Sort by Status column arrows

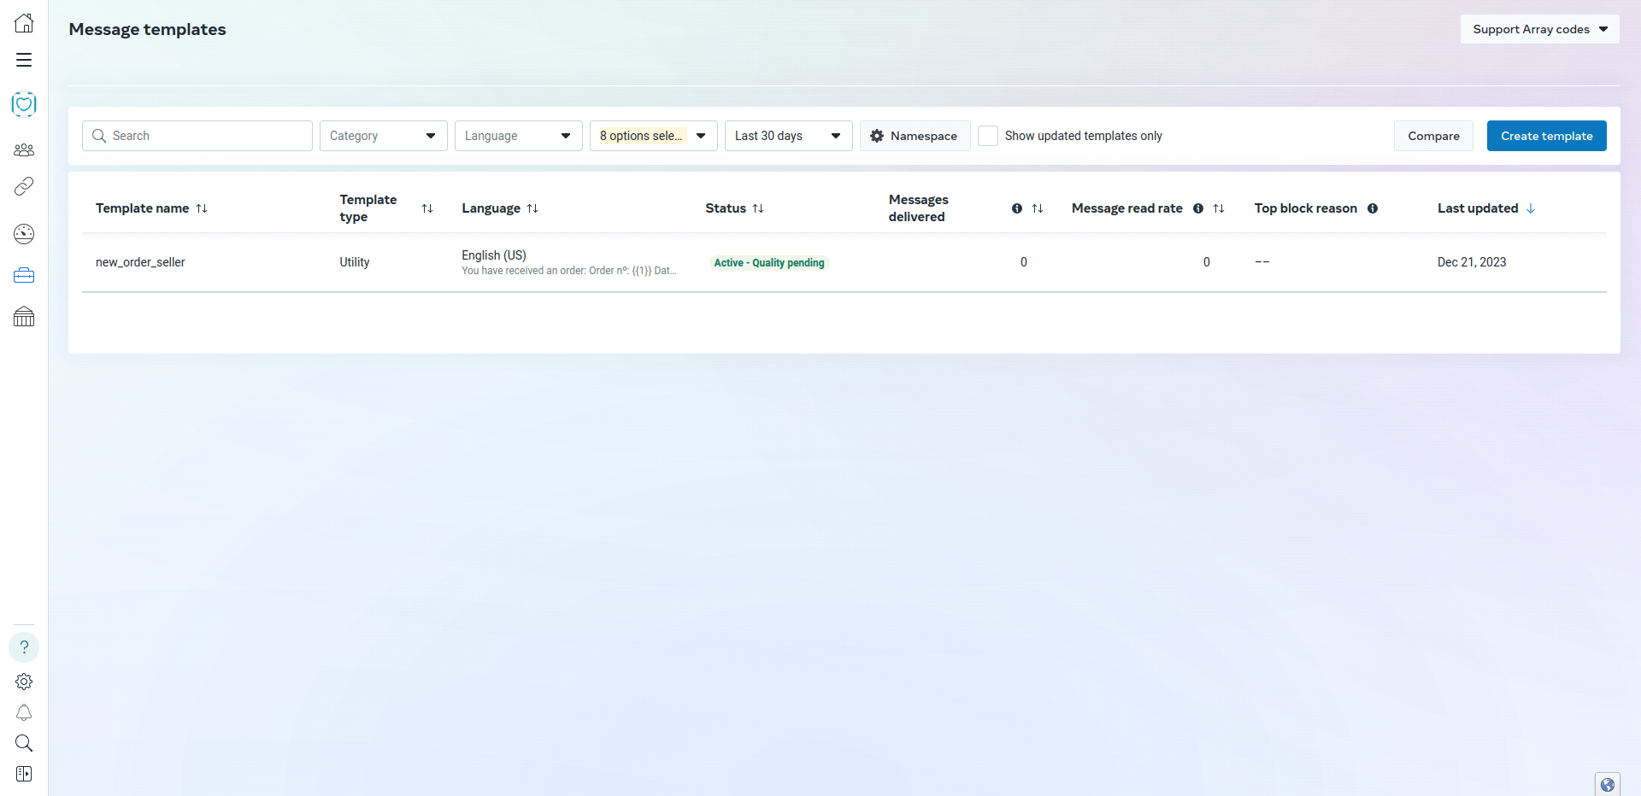[758, 208]
